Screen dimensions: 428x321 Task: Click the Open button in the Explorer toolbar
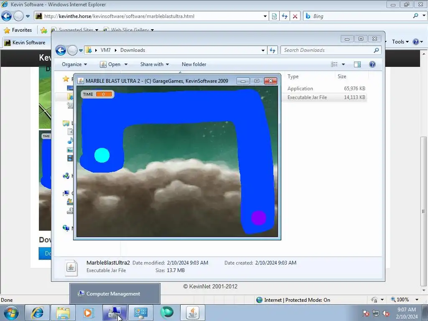[111, 64]
